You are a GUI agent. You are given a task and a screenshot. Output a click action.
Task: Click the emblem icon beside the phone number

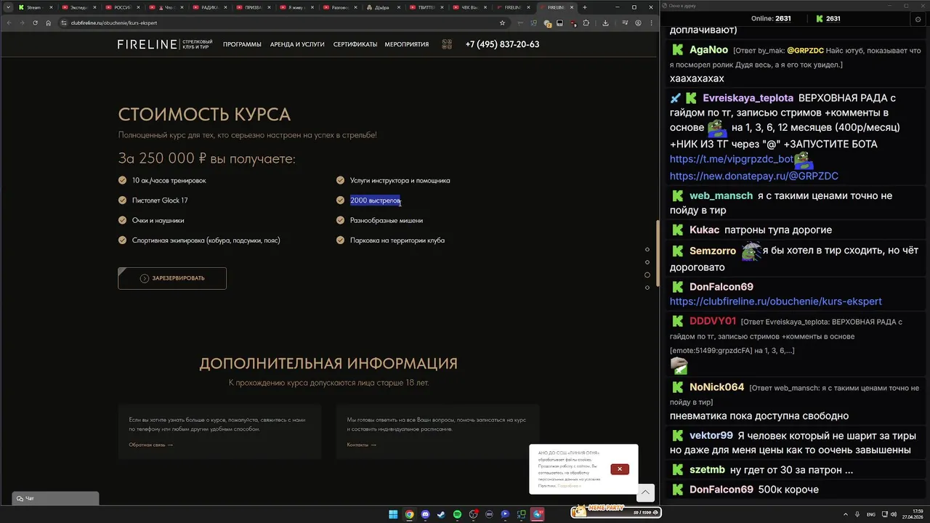(x=447, y=44)
